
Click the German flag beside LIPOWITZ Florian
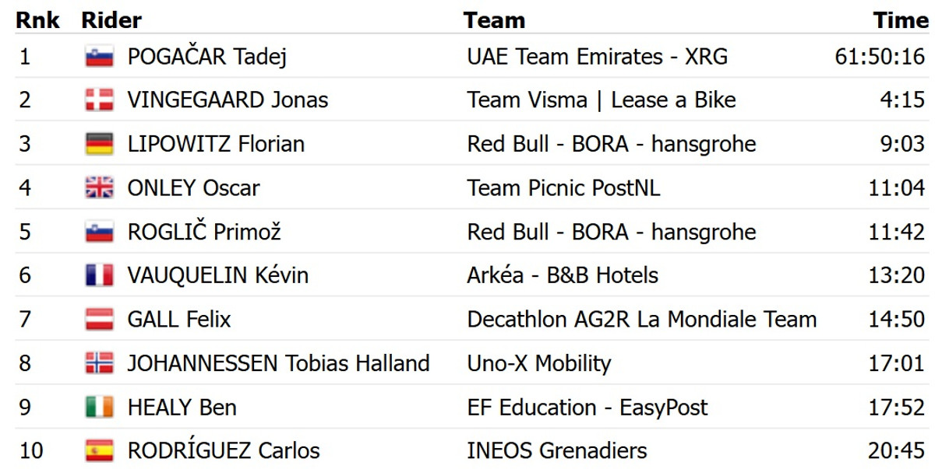pos(100,144)
